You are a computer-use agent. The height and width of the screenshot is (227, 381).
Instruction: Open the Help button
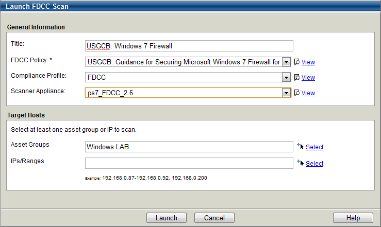353,218
